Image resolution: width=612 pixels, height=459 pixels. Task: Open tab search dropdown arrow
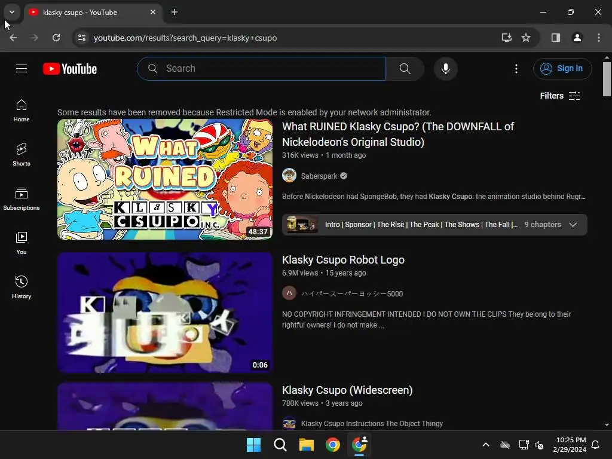tap(12, 12)
